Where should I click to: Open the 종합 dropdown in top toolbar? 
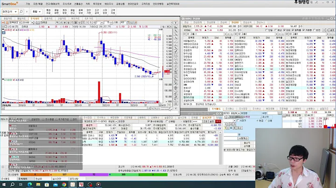pos(37,12)
